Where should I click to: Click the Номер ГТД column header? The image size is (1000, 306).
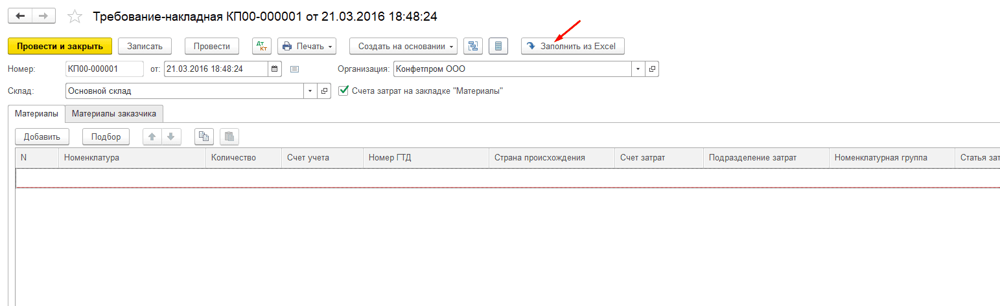426,157
